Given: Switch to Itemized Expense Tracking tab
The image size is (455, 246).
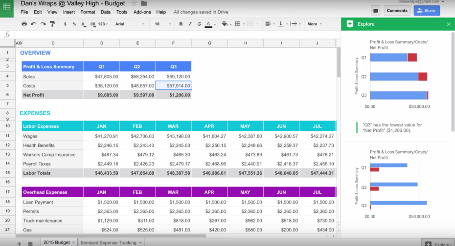Looking at the screenshot, I should (109, 243).
